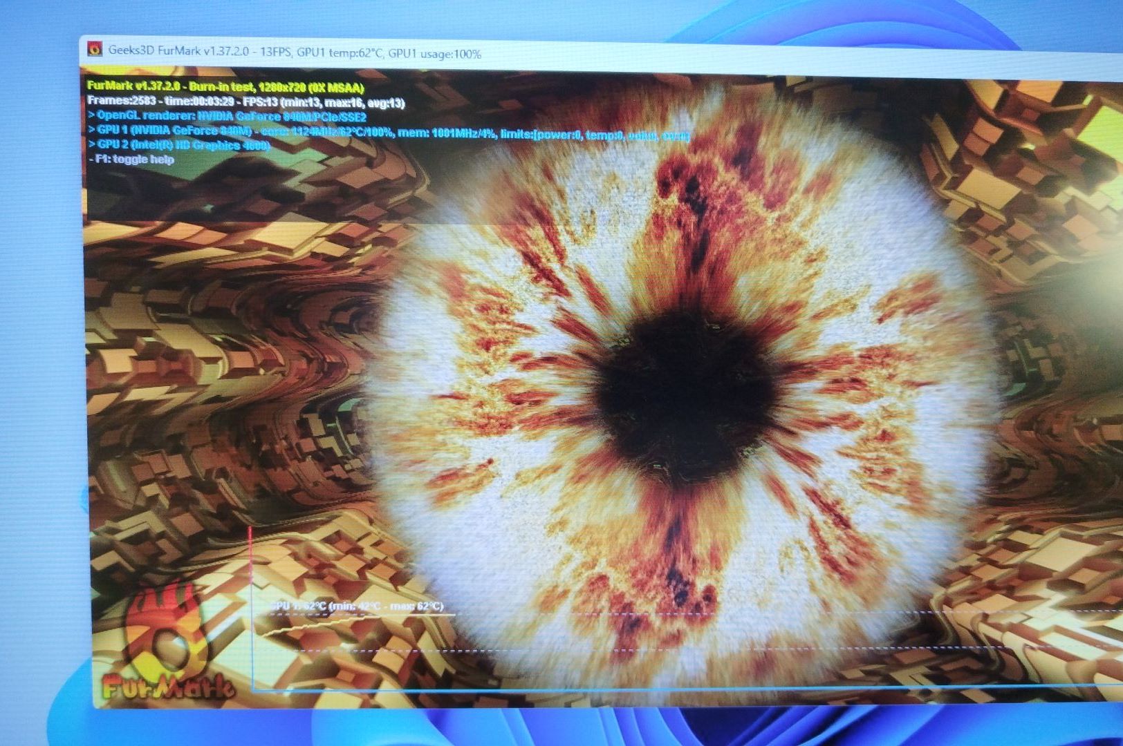Click the 'Frames:2583 - time:00:03:29' line
Image resolution: width=1123 pixels, height=746 pixels.
point(246,102)
